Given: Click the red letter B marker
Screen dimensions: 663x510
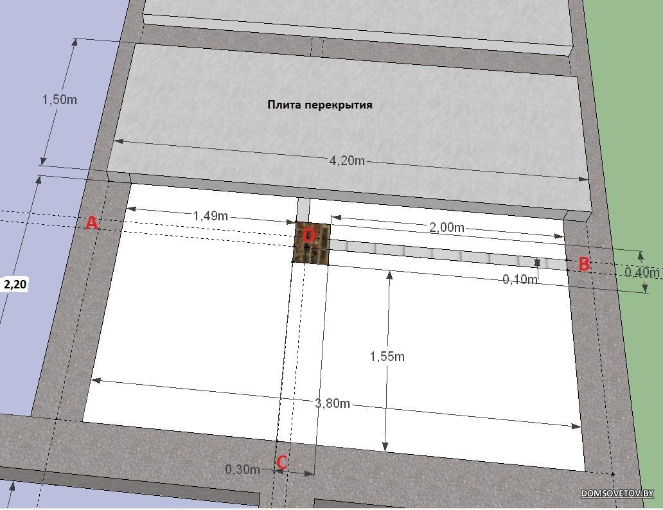Looking at the screenshot, I should pos(584,263).
